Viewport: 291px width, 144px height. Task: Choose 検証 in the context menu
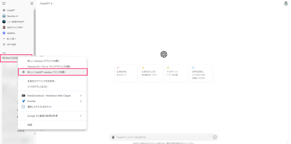point(52,125)
